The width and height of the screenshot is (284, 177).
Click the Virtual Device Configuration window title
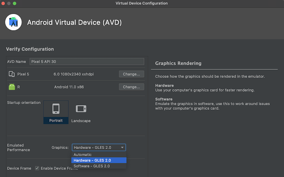pos(142,3)
